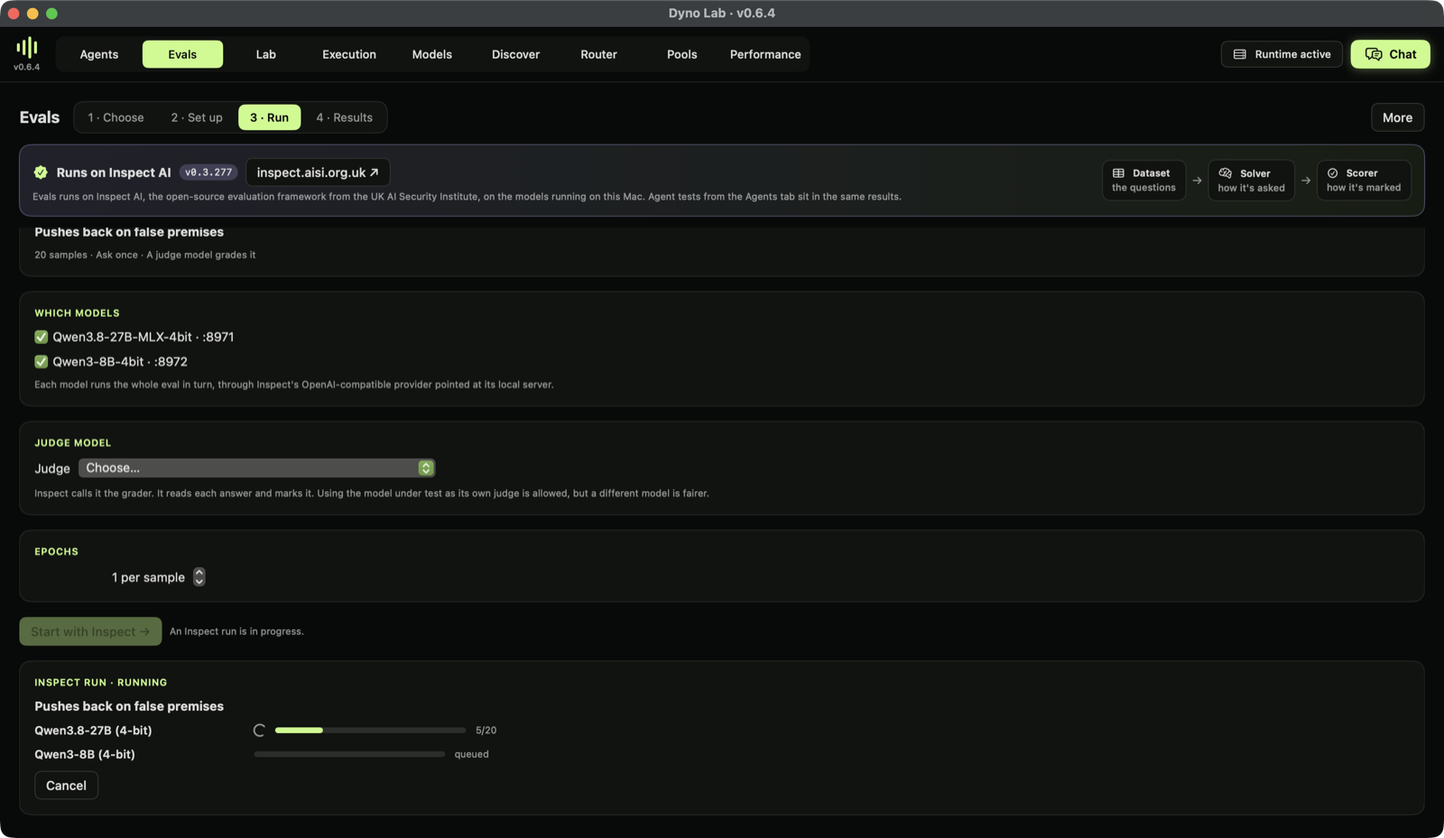1444x838 pixels.
Task: Uncheck the Qwen3-8B-4bit model checkbox
Action: point(41,361)
